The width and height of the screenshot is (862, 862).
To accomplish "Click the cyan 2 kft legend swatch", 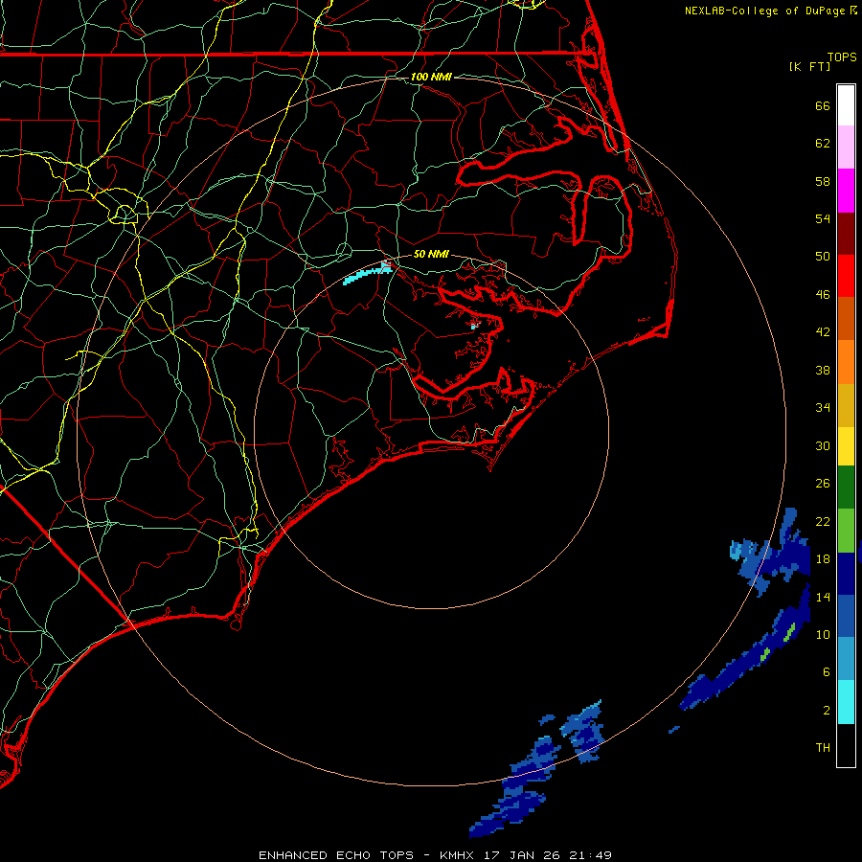I will click(x=846, y=702).
